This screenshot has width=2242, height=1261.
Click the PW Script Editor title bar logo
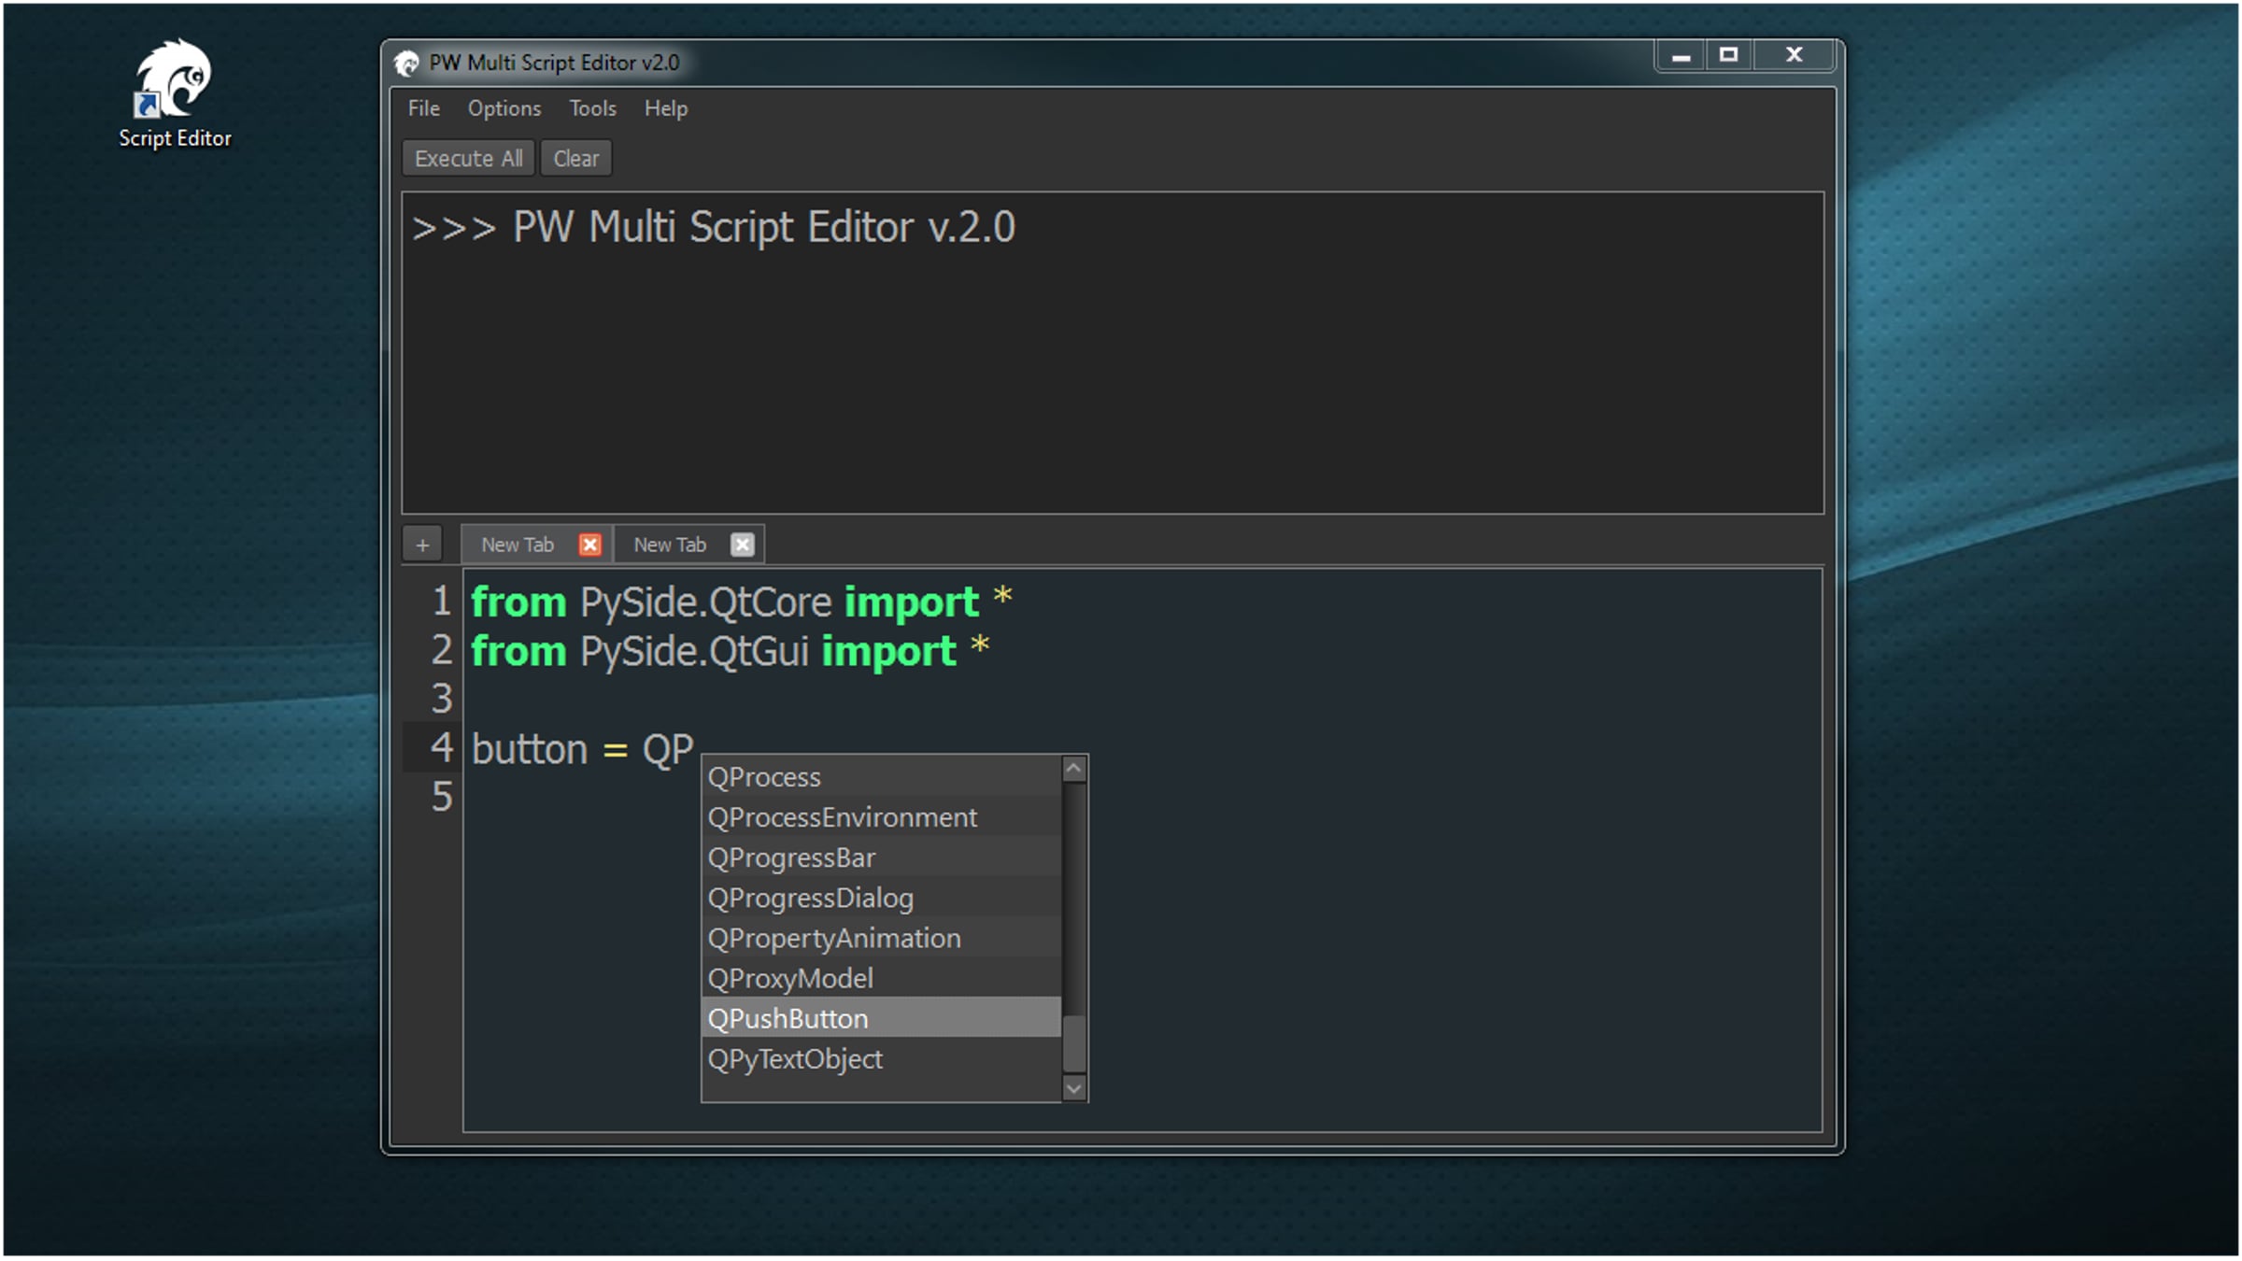pos(406,64)
